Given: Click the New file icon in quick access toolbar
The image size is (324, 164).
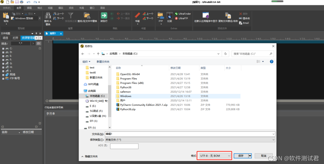Looking at the screenshot, I should [7, 2].
